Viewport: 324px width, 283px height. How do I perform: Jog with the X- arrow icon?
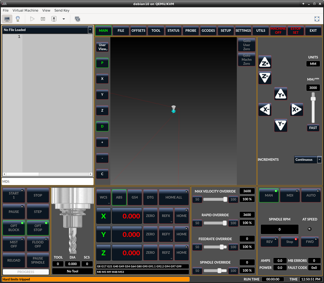[265, 110]
